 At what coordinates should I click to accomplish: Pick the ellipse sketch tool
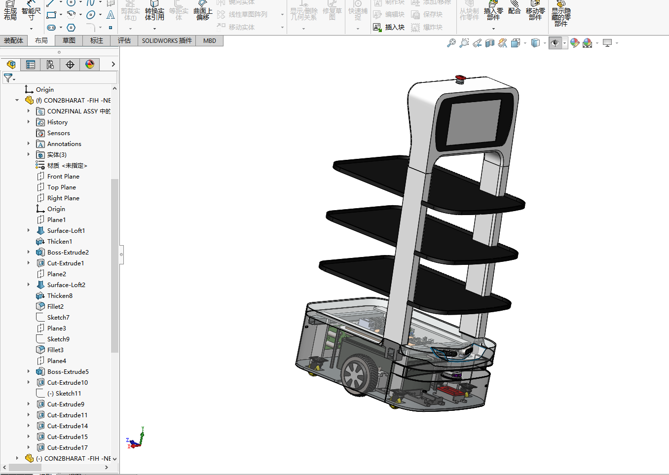(x=91, y=15)
